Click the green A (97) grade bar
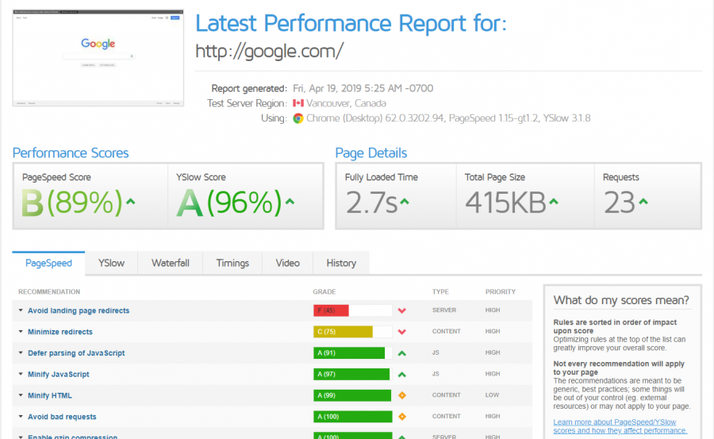The width and height of the screenshot is (714, 439). [x=351, y=374]
